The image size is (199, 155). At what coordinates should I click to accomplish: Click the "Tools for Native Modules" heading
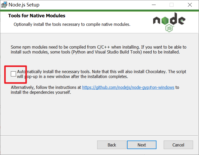37,16
